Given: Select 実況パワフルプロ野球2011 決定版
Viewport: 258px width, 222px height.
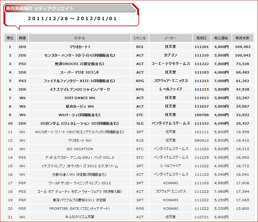Looking at the screenshot, I should (80, 200).
